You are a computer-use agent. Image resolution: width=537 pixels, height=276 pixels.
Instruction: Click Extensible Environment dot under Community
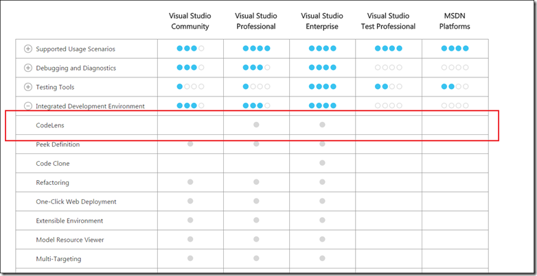point(190,221)
